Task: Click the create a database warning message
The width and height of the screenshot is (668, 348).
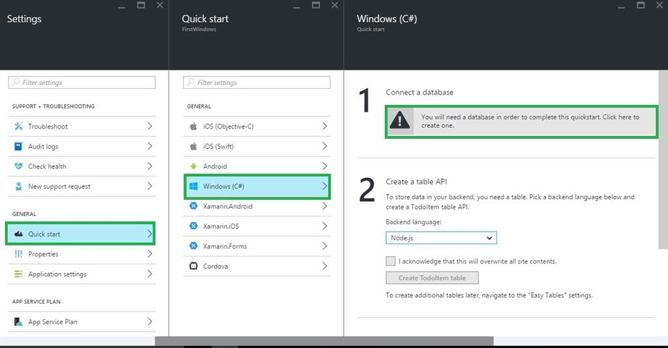Action: click(x=530, y=121)
